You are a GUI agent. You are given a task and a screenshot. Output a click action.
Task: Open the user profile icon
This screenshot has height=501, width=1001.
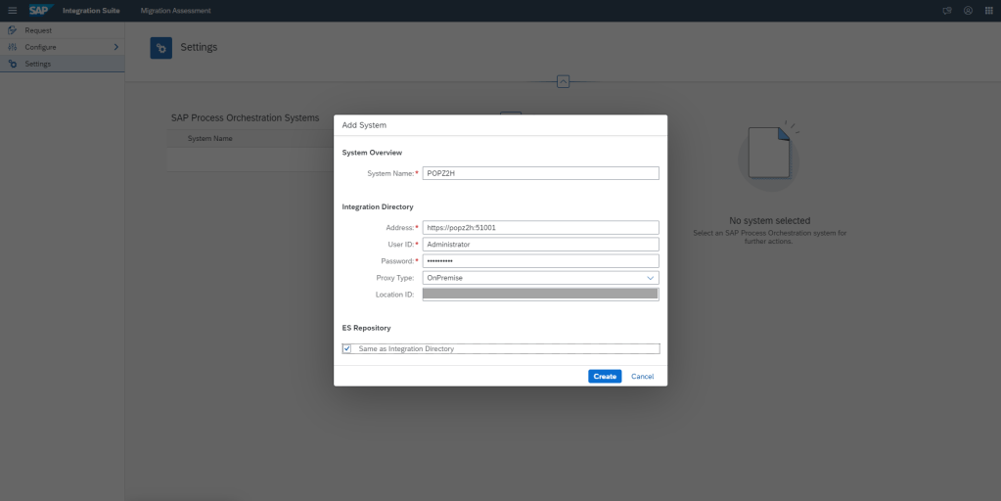pyautogui.click(x=968, y=11)
